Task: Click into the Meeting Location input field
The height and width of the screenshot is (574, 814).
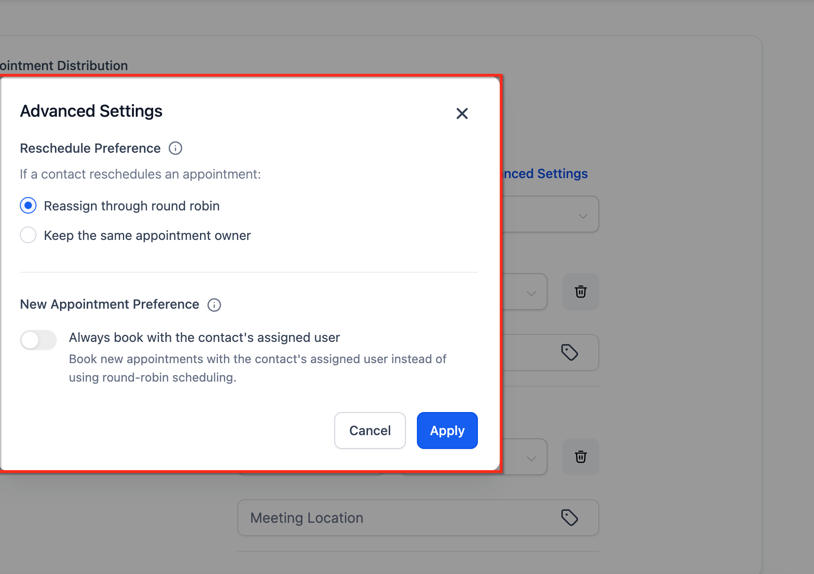Action: [418, 518]
